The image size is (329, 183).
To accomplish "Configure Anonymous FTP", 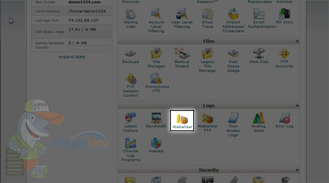I will tap(157, 83).
